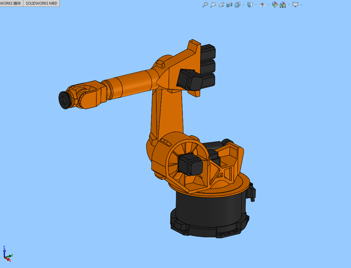351x268 pixels.
Task: Open the View Orientation cube icon
Action: 238,5
